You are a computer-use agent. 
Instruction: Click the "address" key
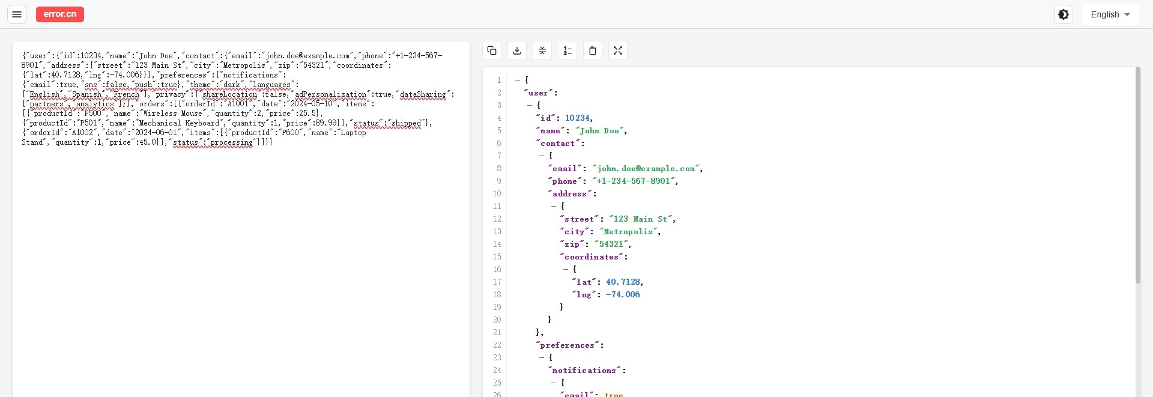570,194
